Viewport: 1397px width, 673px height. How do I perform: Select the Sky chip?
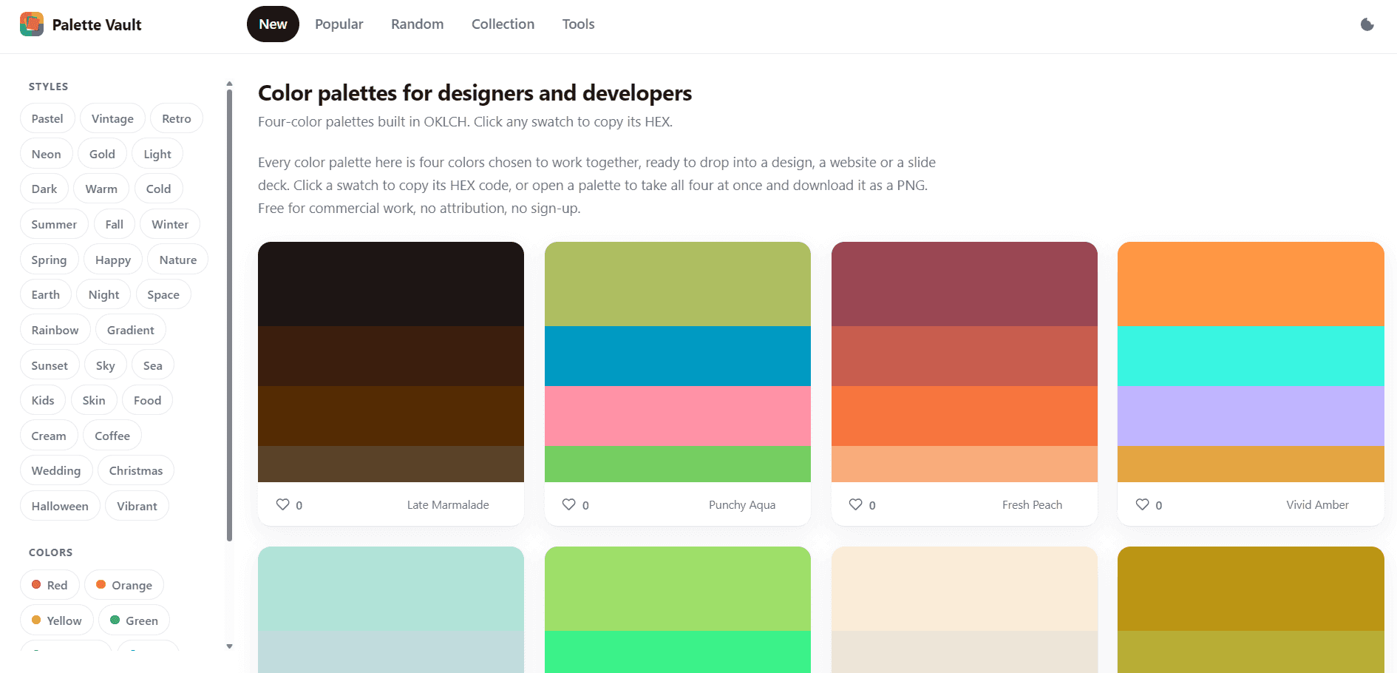point(106,365)
